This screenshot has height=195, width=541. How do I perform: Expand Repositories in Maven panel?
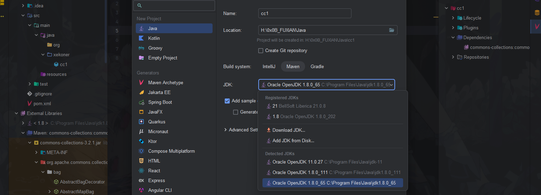[x=453, y=57]
